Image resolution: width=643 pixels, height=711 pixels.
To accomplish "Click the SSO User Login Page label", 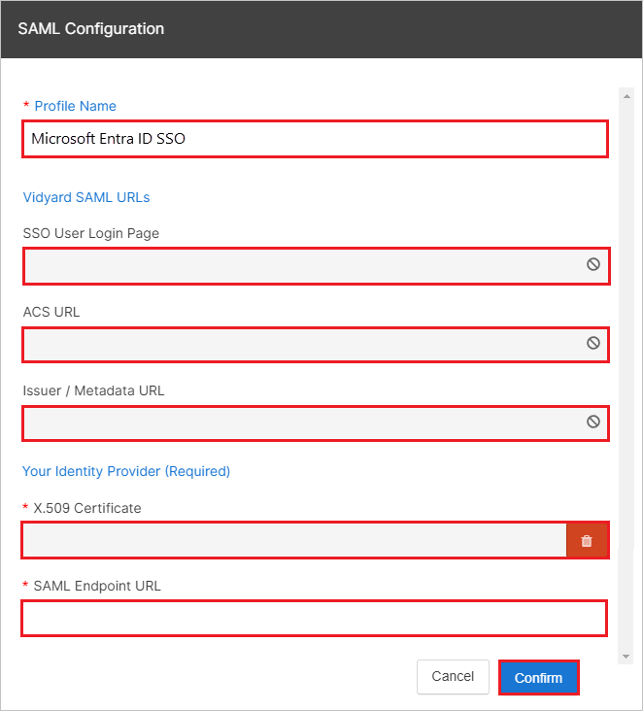I will coord(91,233).
